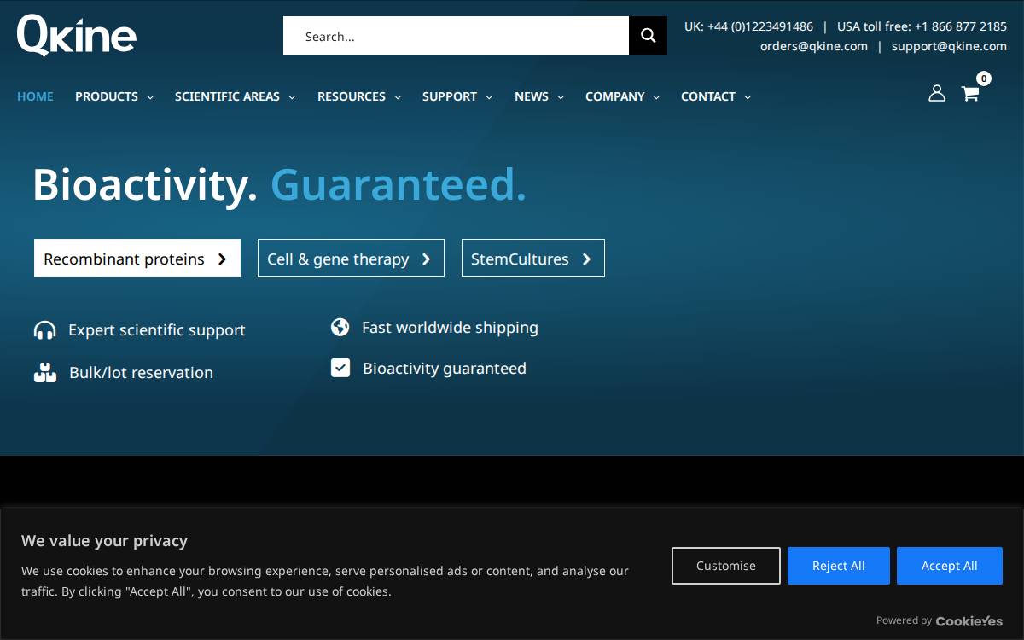
Task: Click the bioactivity guaranteed checkmark icon
Action: [x=340, y=369]
